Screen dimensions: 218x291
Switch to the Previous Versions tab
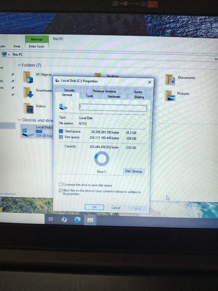coord(104,91)
